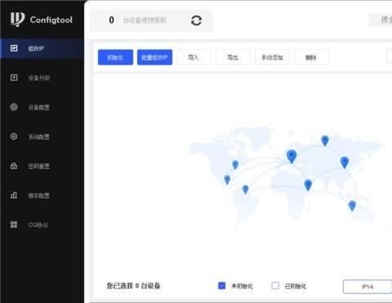Viewport: 392px width, 303px height.
Task: Open the 修改IP page in sidebar
Action: [42, 48]
